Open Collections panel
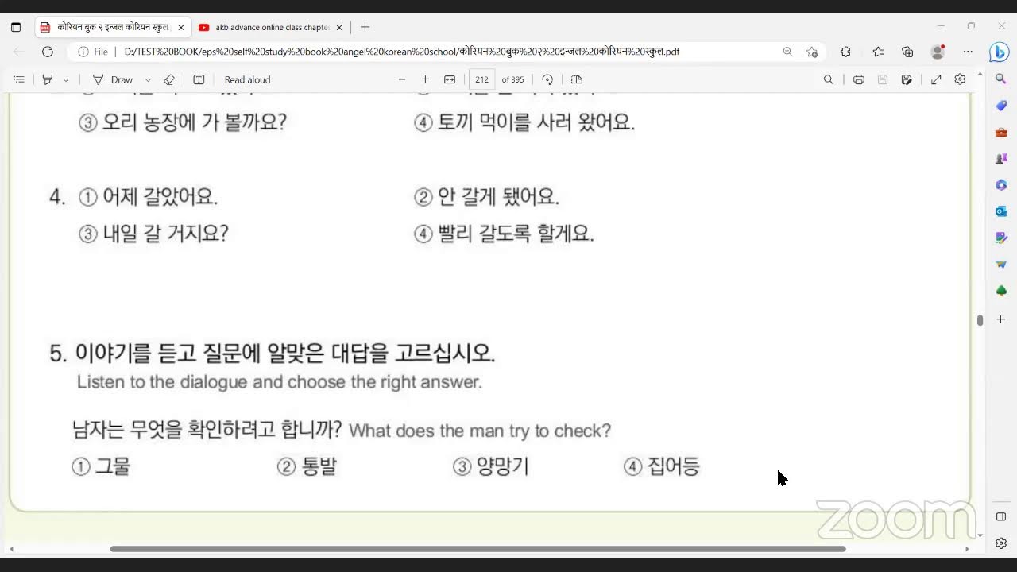Image resolution: width=1017 pixels, height=572 pixels. coord(907,52)
